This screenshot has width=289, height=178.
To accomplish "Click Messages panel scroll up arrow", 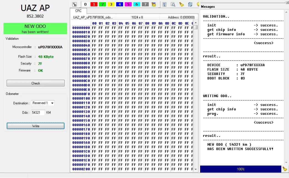I will pyautogui.click(x=286, y=12).
